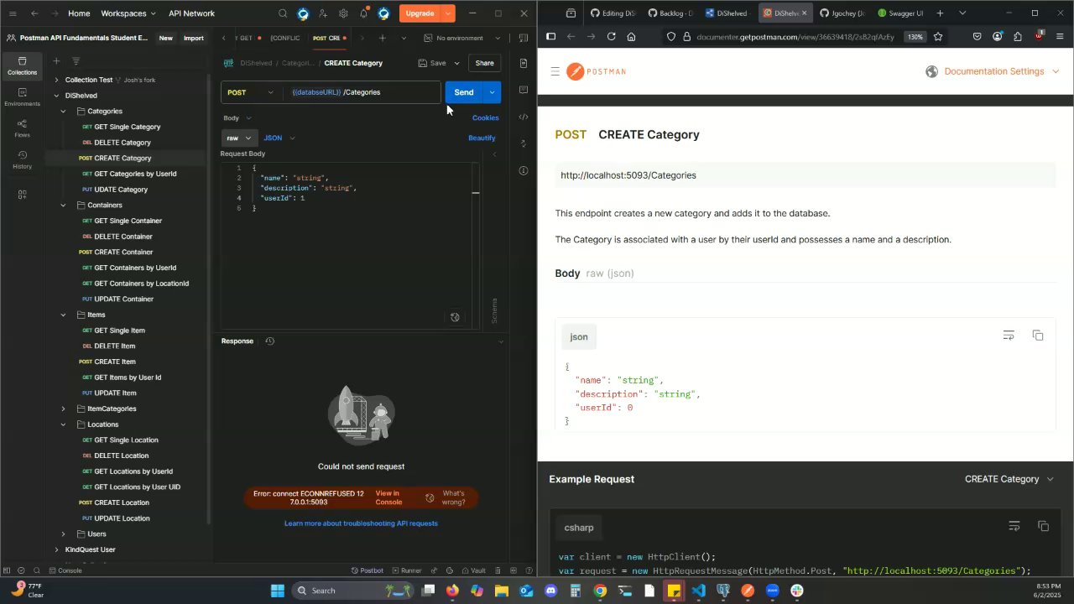Click the Beautify link
Image resolution: width=1074 pixels, height=604 pixels.
coord(482,138)
